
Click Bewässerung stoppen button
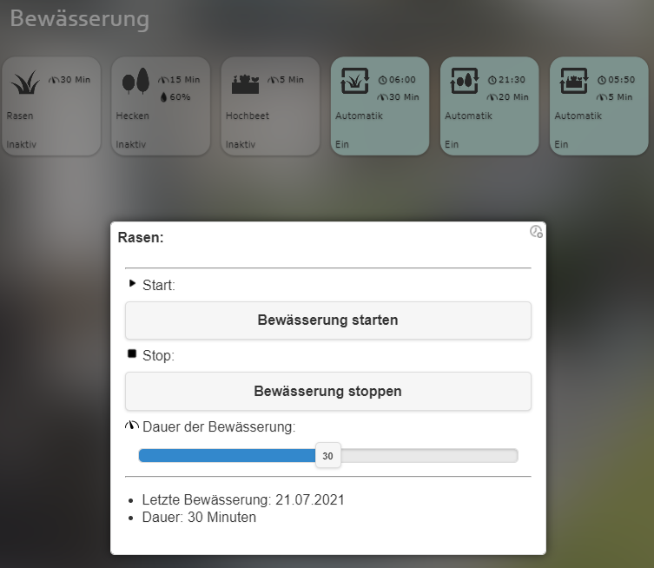coord(328,391)
